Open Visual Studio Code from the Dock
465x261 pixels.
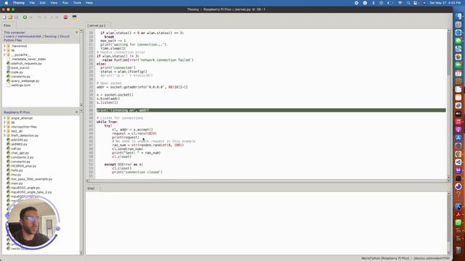tap(458, 162)
